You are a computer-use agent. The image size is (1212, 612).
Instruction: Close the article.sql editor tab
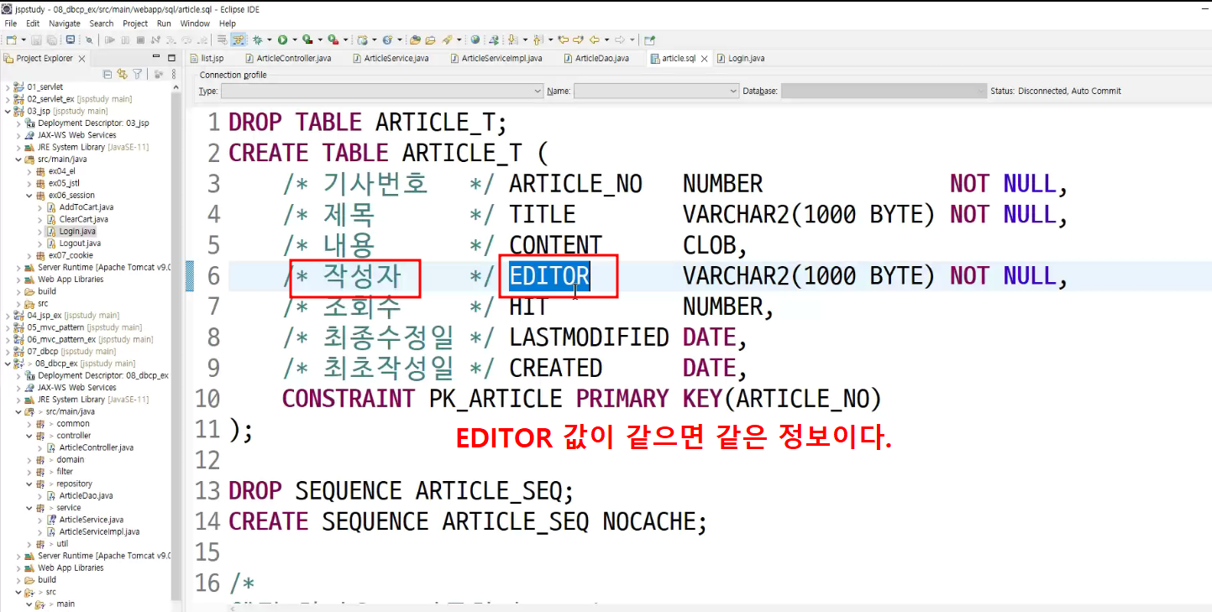[x=704, y=59]
